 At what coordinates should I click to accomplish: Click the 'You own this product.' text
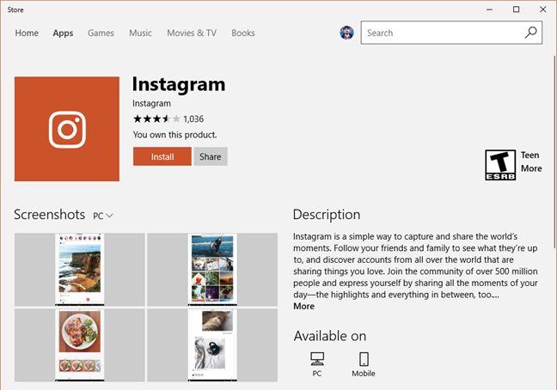click(x=174, y=135)
